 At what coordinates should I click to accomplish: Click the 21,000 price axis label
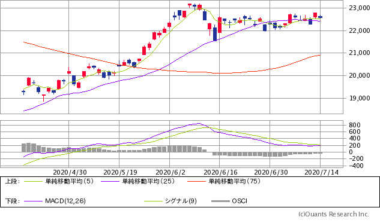(x=360, y=53)
